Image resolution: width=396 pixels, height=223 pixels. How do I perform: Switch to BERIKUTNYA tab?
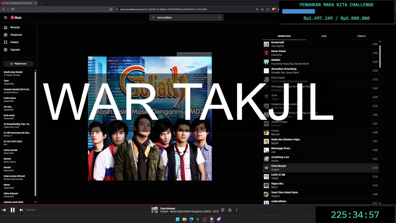click(284, 36)
